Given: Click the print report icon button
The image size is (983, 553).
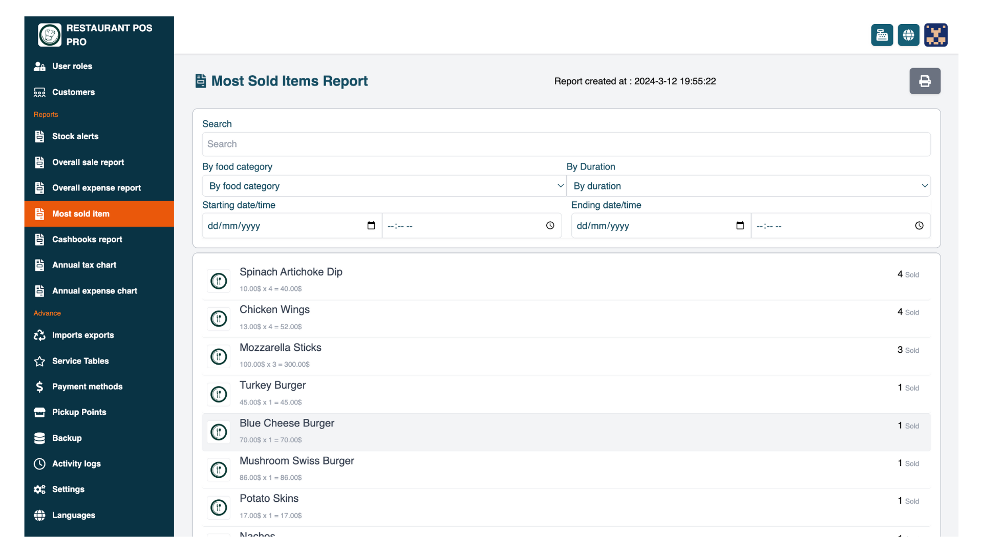Looking at the screenshot, I should coord(925,81).
